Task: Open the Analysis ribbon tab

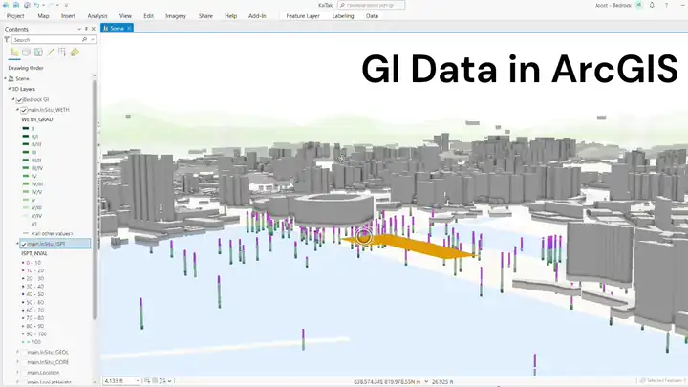Action: (97, 16)
